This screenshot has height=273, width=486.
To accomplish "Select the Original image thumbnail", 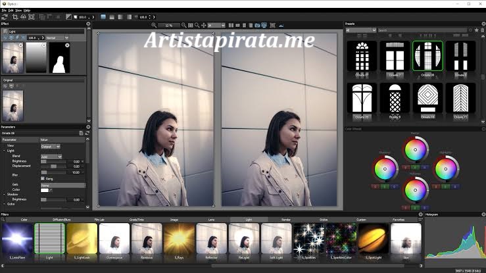I will 12,106.
